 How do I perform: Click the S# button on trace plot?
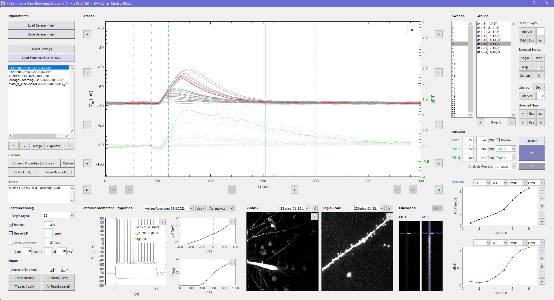pyautogui.click(x=411, y=30)
